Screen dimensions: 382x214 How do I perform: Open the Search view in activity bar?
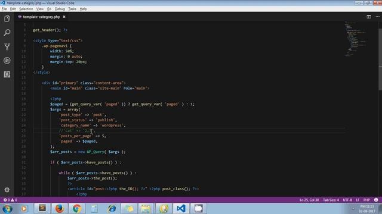[x=7, y=33]
